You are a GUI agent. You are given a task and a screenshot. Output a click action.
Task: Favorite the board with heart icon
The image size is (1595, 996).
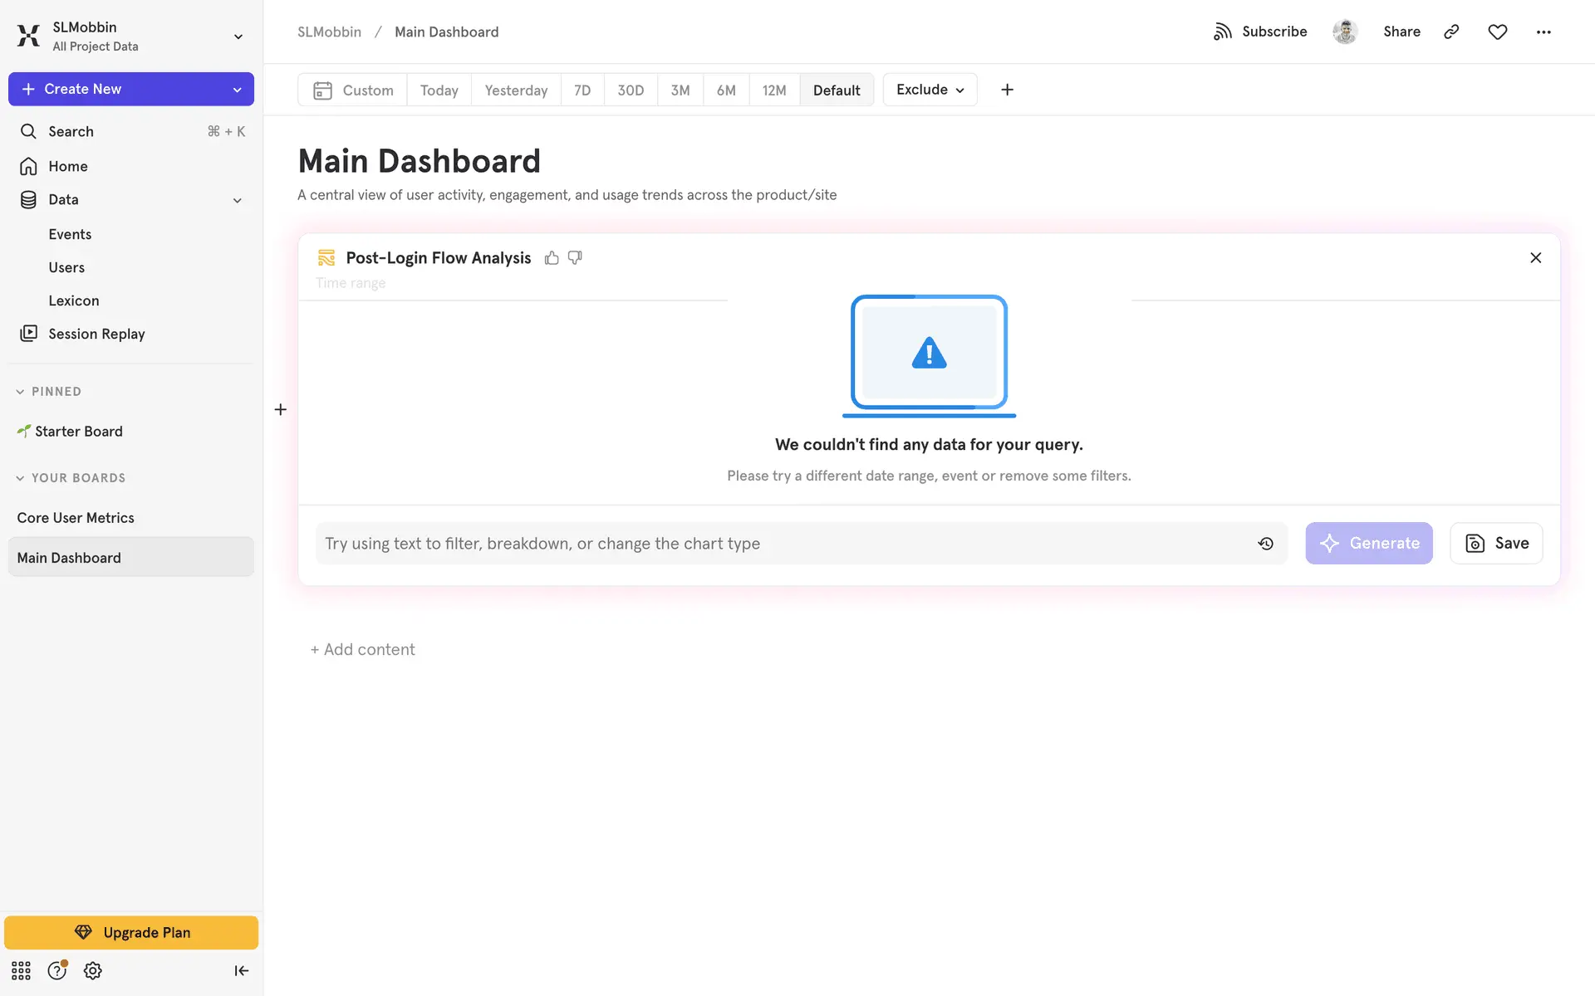tap(1497, 32)
